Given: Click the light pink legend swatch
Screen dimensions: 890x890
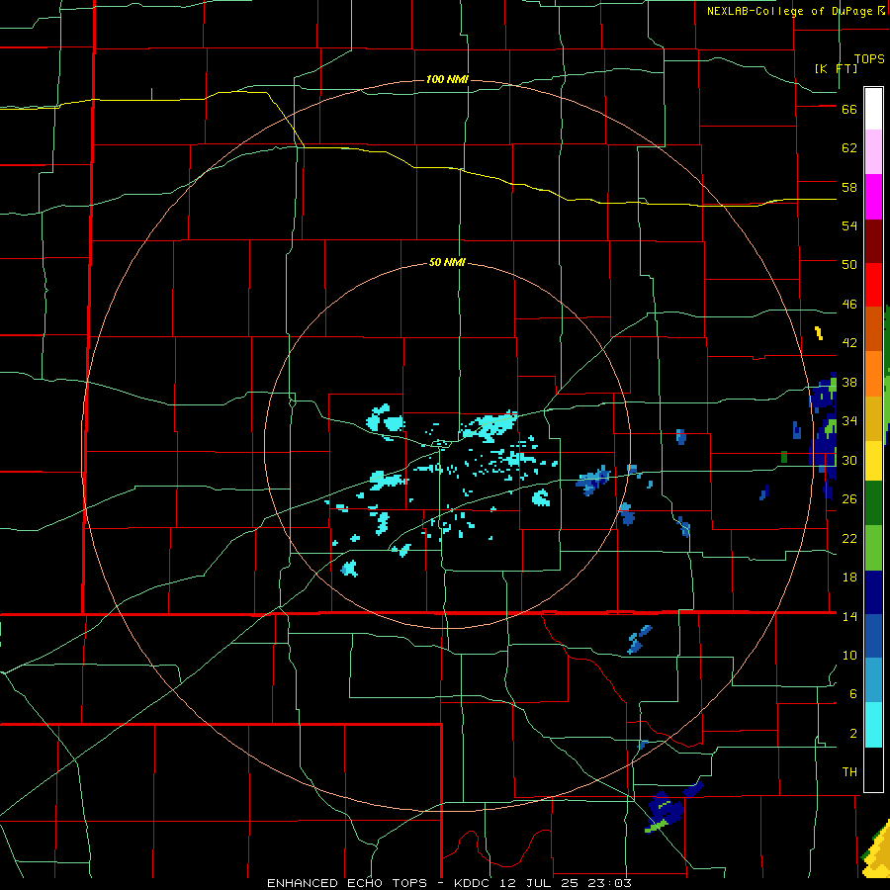Looking at the screenshot, I should pos(873,151).
